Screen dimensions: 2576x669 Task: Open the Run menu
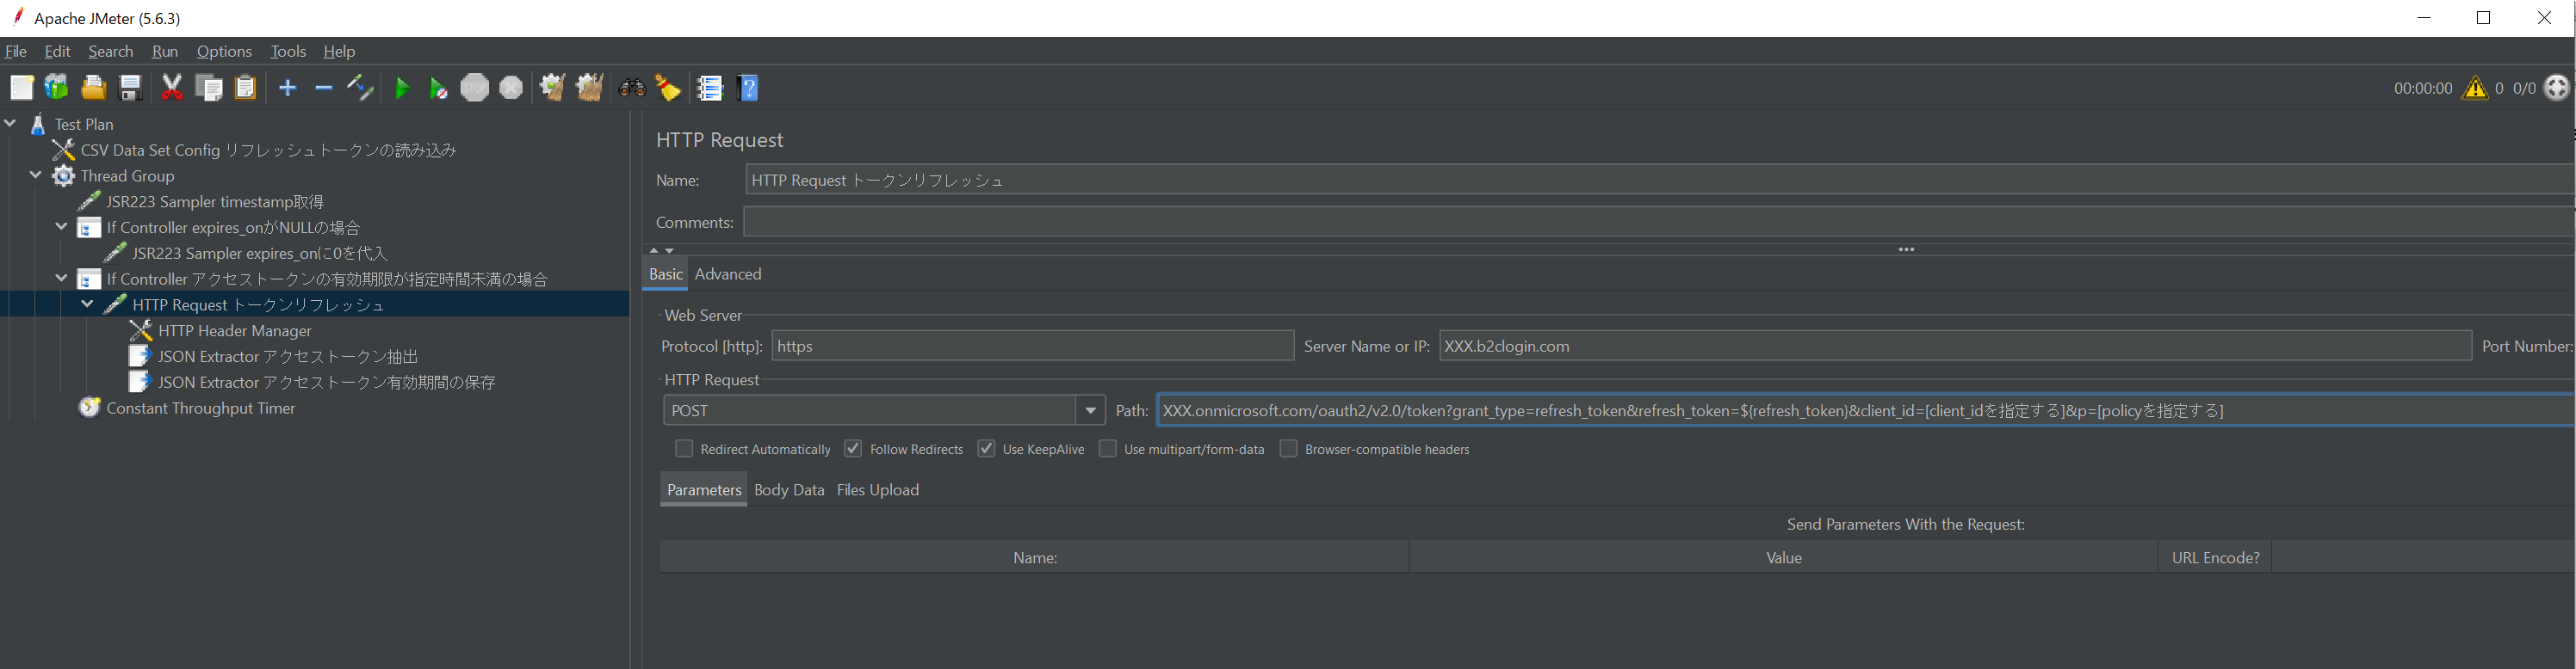click(x=165, y=52)
